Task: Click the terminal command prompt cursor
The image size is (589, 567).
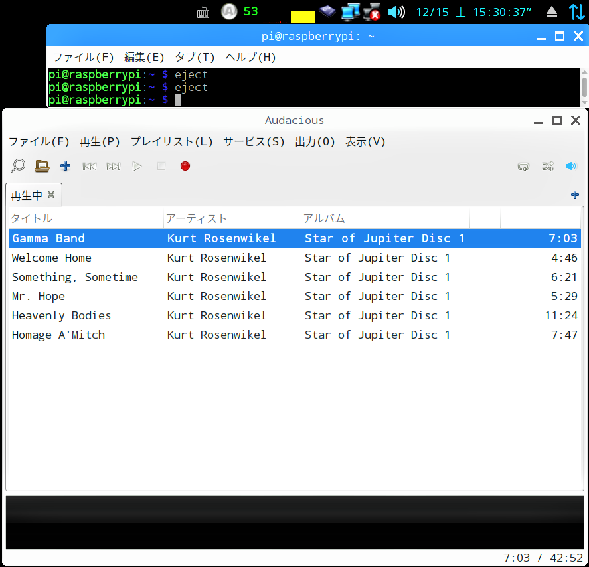Action: tap(178, 100)
